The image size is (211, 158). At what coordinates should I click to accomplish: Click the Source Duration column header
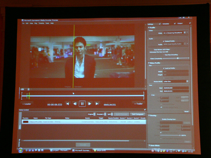pyautogui.click(x=113, y=118)
